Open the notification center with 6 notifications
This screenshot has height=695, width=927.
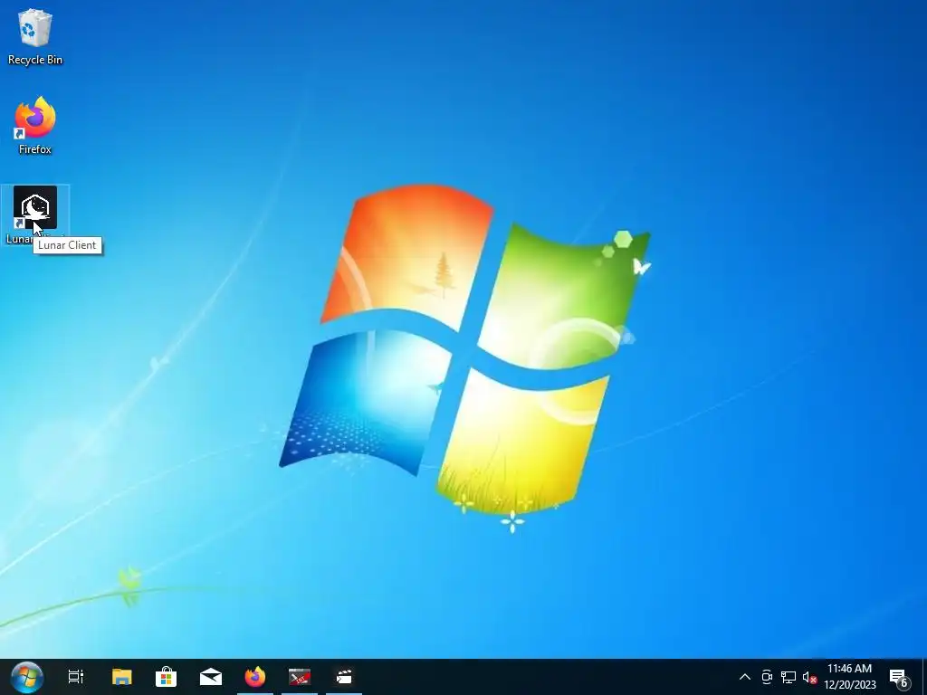[x=899, y=678]
